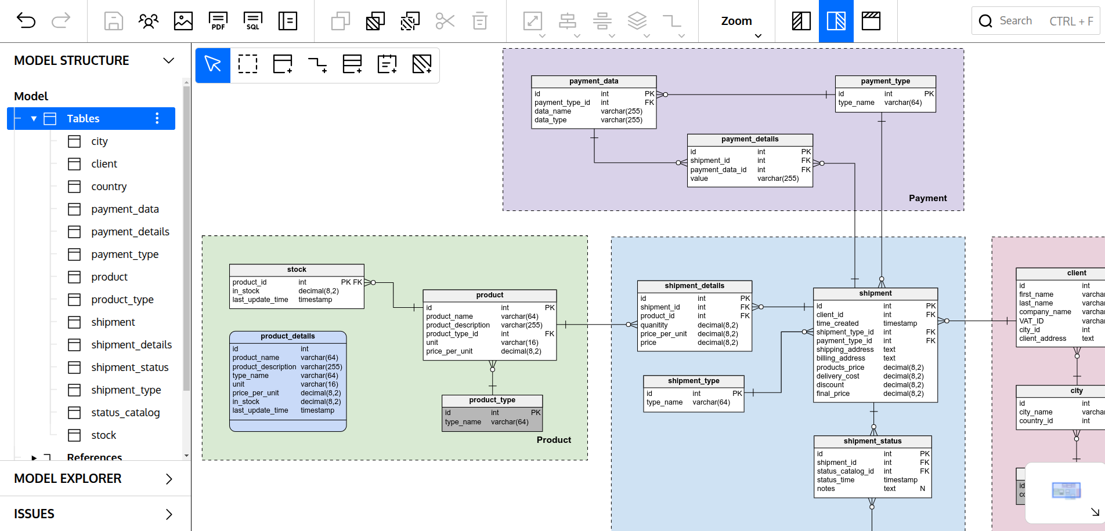Screen dimensions: 1105x531
Task: Select the Tables node in tree
Action: pyautogui.click(x=91, y=118)
